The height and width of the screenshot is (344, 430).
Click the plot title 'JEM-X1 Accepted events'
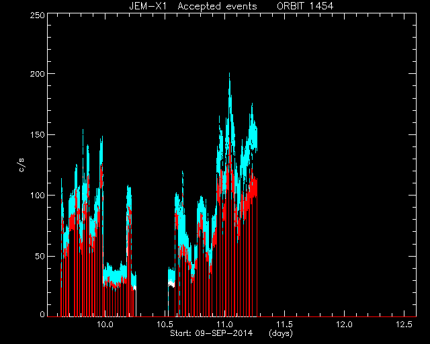point(193,6)
